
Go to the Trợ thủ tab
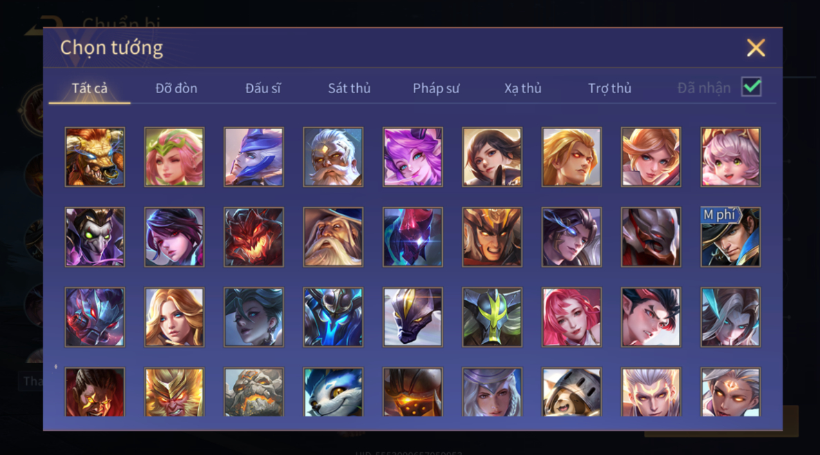point(610,88)
